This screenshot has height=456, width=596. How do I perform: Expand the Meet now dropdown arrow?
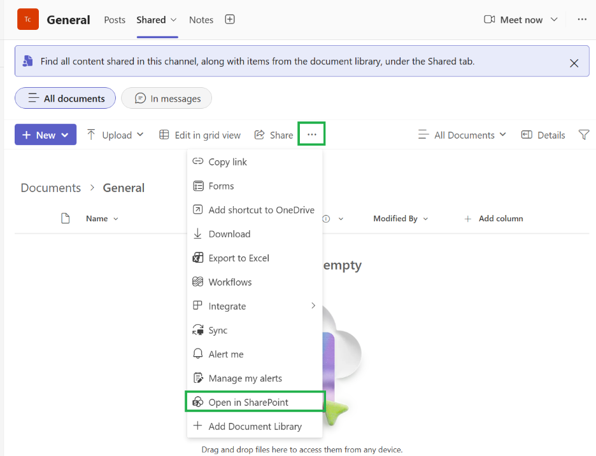(x=554, y=19)
